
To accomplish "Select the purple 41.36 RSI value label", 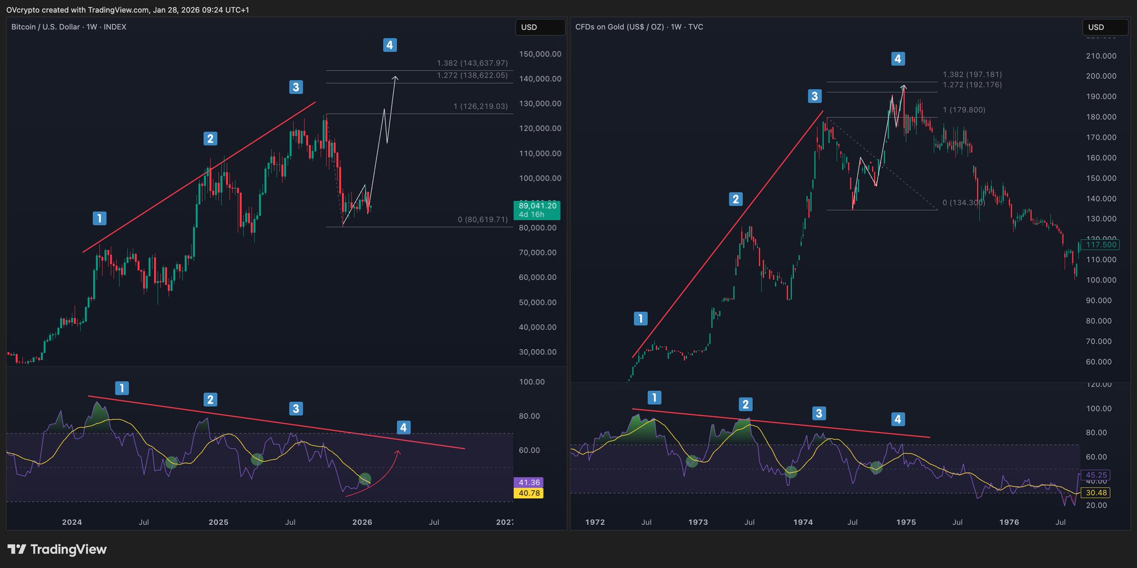I will coord(529,482).
